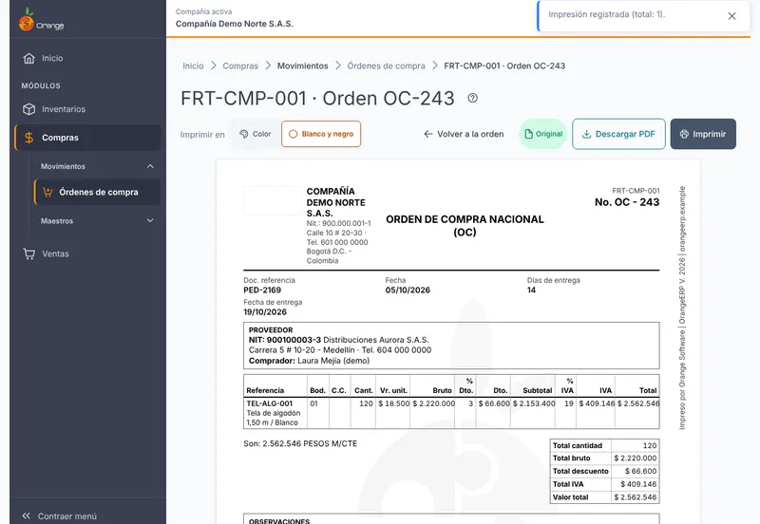Viewport: 760px width, 524px height.
Task: Click supplier Distribuciones Aurora S.A.S.
Action: pos(376,340)
